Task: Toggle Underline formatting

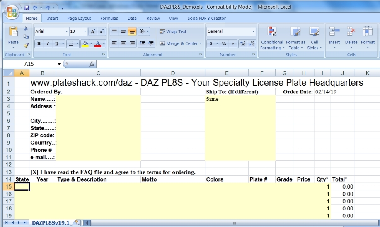Action: click(x=56, y=43)
